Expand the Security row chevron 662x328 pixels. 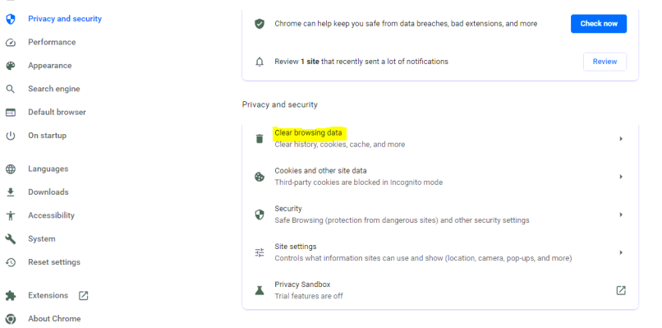tap(621, 215)
